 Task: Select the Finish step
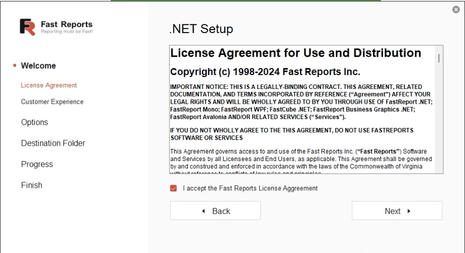pos(32,185)
